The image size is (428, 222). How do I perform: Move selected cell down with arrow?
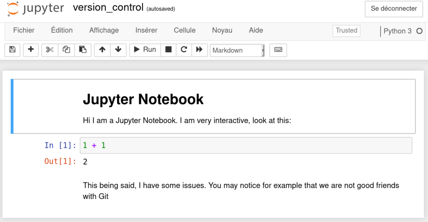[118, 50]
